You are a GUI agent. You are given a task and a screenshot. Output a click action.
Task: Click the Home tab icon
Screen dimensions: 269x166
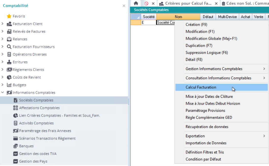[136, 3]
